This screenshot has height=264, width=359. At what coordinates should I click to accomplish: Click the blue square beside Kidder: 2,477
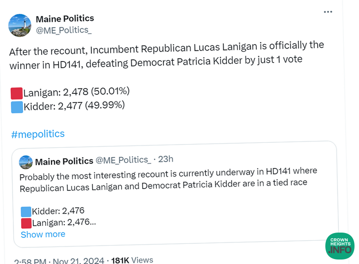[17, 107]
